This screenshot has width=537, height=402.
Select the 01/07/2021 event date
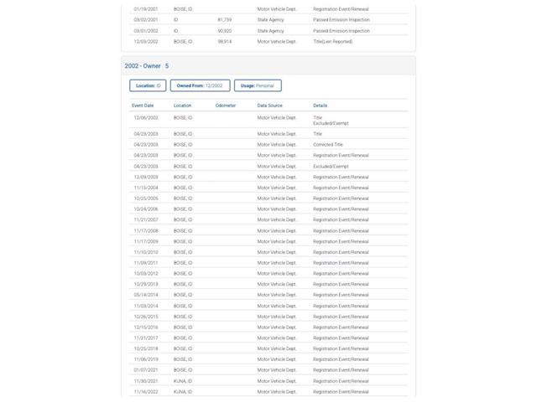click(146, 370)
